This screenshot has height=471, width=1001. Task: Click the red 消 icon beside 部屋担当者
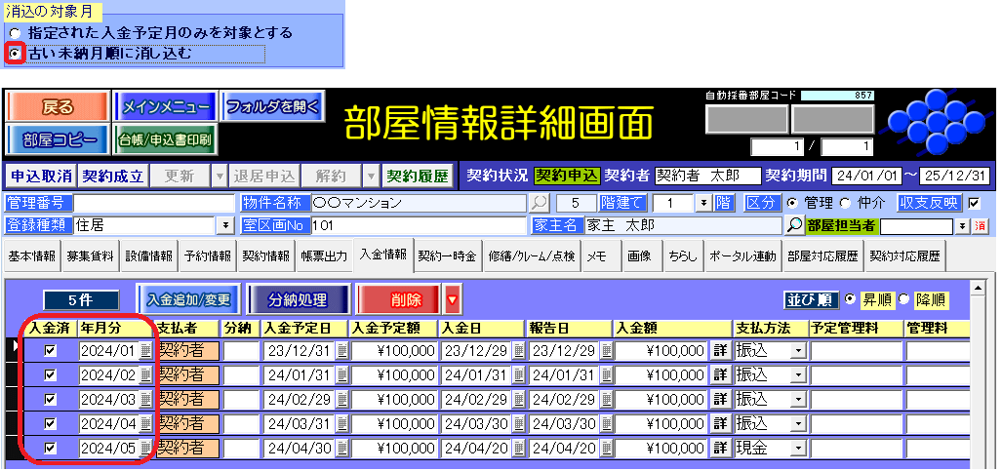[x=981, y=225]
